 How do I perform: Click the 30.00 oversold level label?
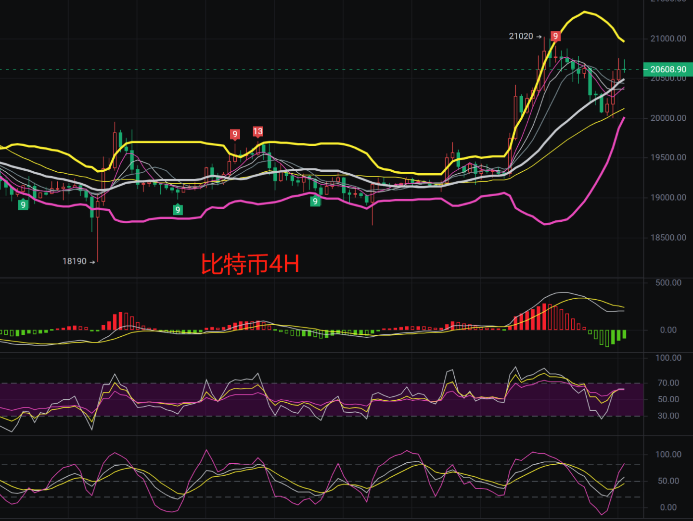[668, 416]
